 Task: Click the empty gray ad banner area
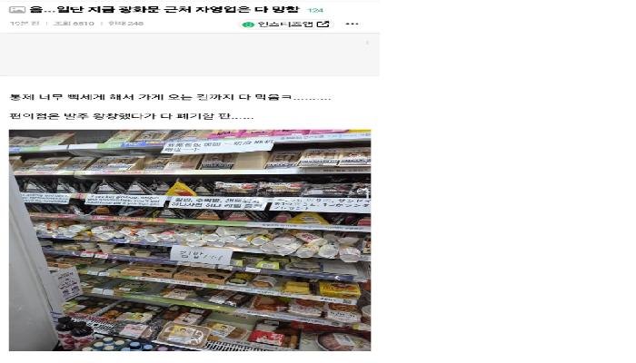(189, 54)
